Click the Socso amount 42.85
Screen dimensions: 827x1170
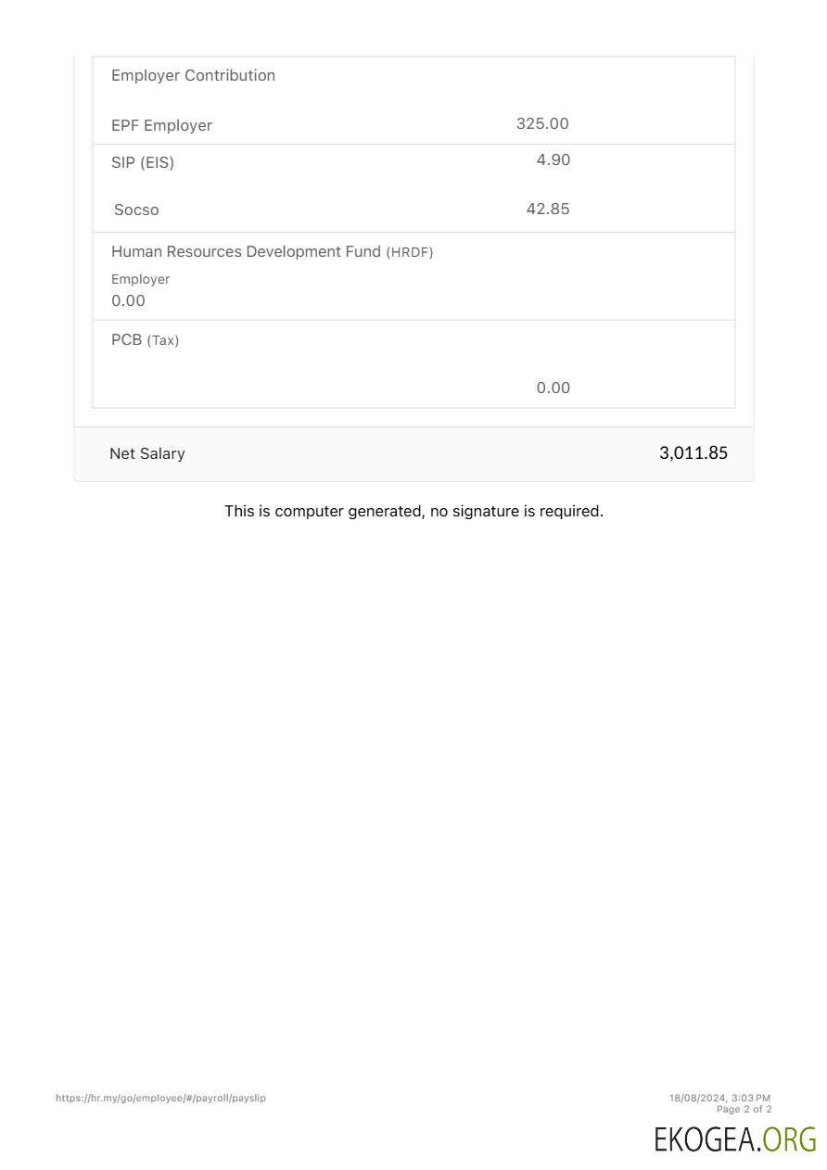pyautogui.click(x=548, y=210)
